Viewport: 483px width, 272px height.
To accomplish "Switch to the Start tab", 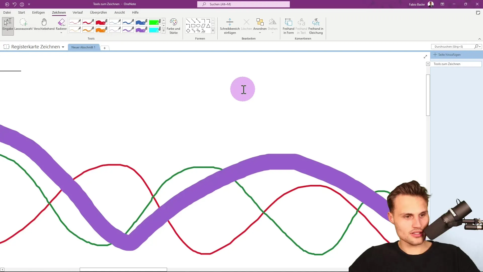I will point(21,12).
